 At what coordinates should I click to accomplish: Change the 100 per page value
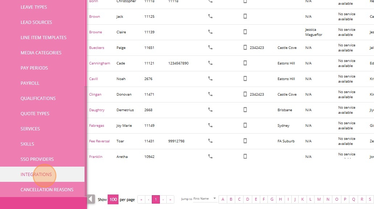tap(113, 200)
